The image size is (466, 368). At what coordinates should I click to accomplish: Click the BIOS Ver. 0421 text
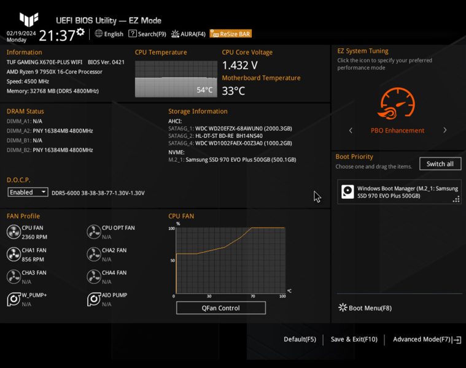click(106, 62)
